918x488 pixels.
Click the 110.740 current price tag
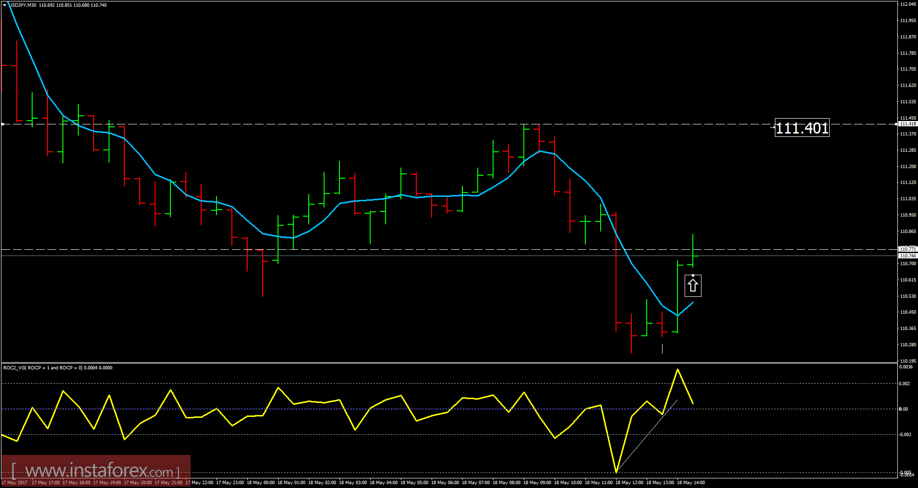click(908, 256)
